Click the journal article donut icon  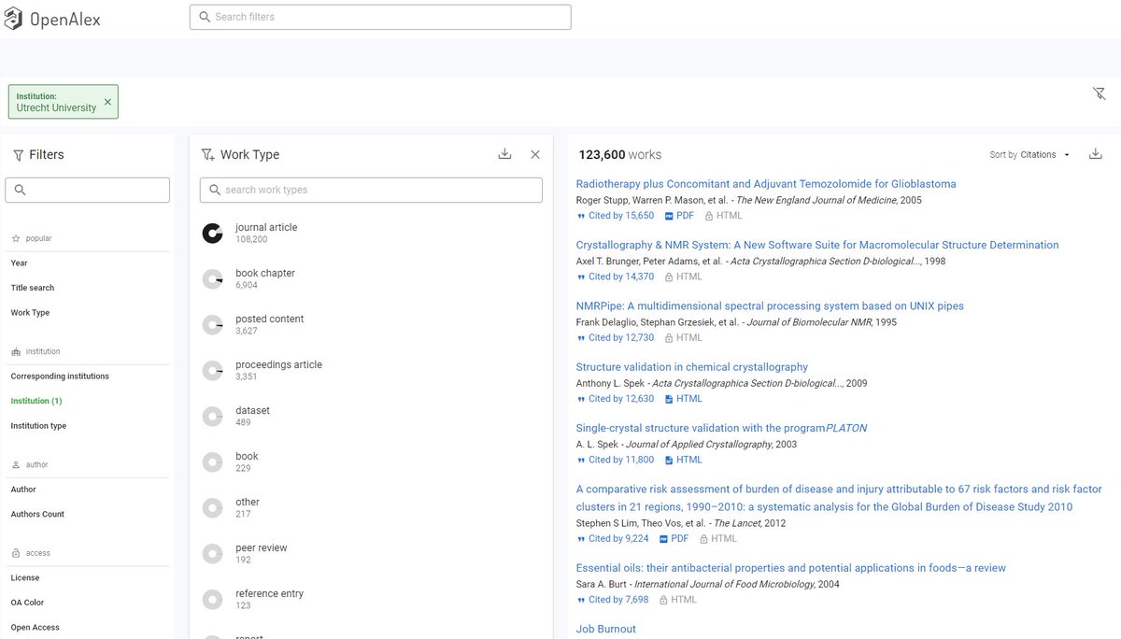tap(213, 234)
